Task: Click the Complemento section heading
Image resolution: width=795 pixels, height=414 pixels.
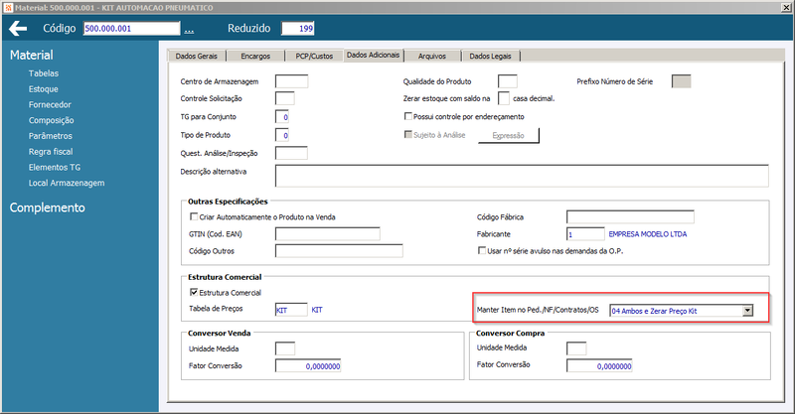Action: [x=47, y=207]
